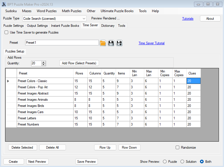Viewport: 224px width, 167px height.
Task: Switch to the Tools tab beside Dictionary
Action: pos(122,26)
